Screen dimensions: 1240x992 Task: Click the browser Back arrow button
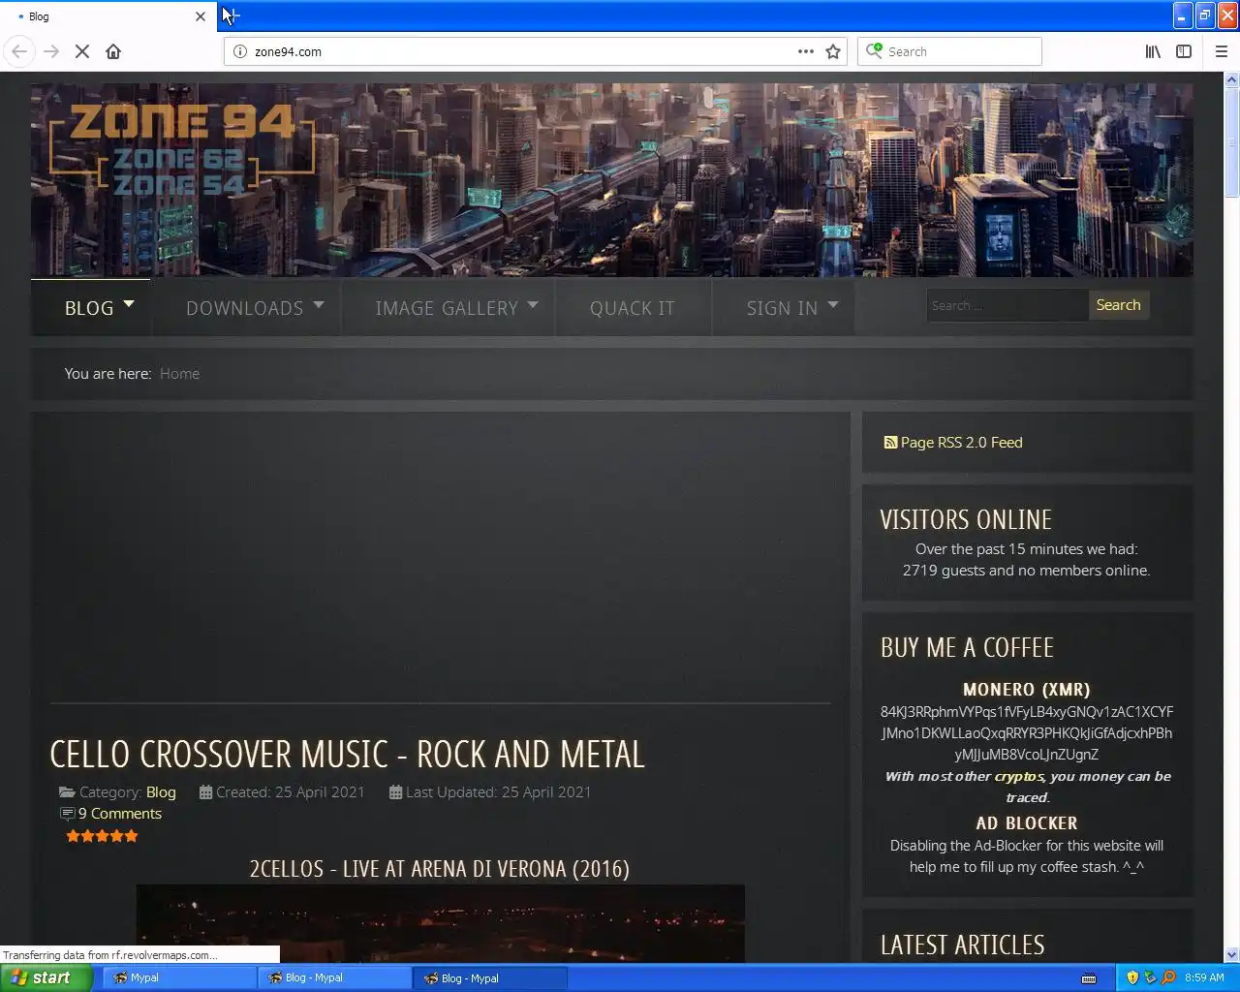[19, 51]
